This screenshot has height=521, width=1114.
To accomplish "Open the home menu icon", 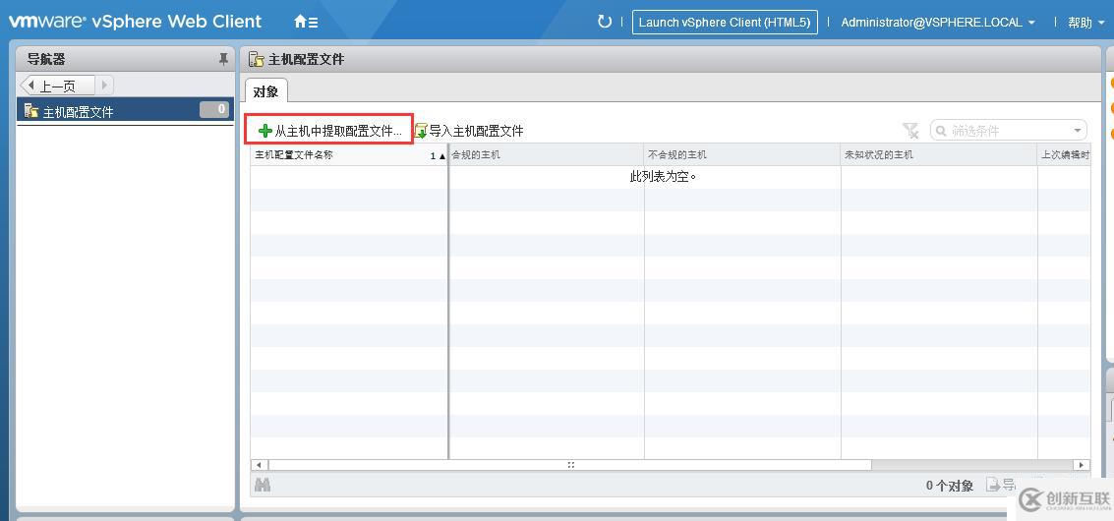I will pyautogui.click(x=306, y=22).
